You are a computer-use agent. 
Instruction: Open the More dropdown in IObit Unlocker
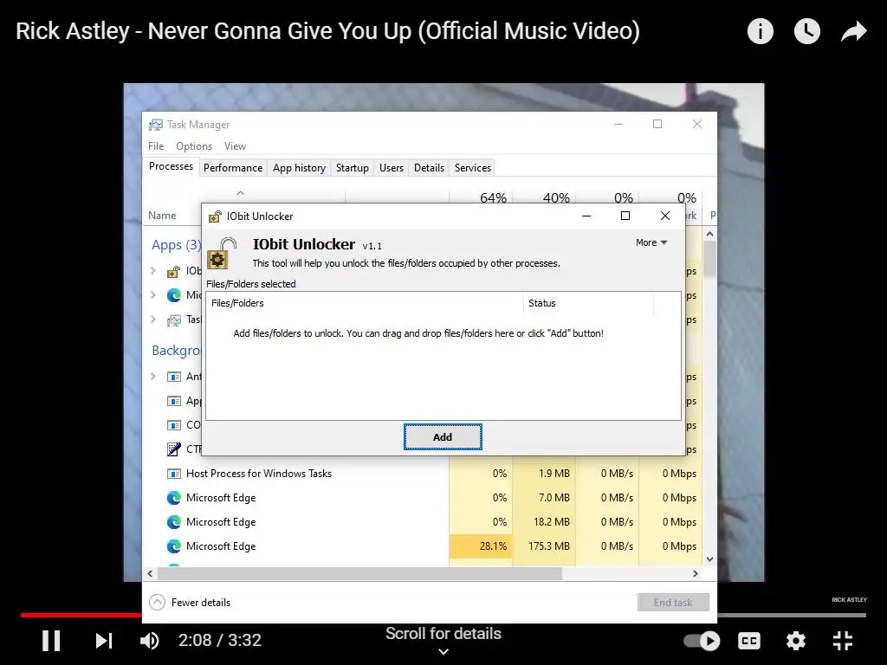pos(651,242)
